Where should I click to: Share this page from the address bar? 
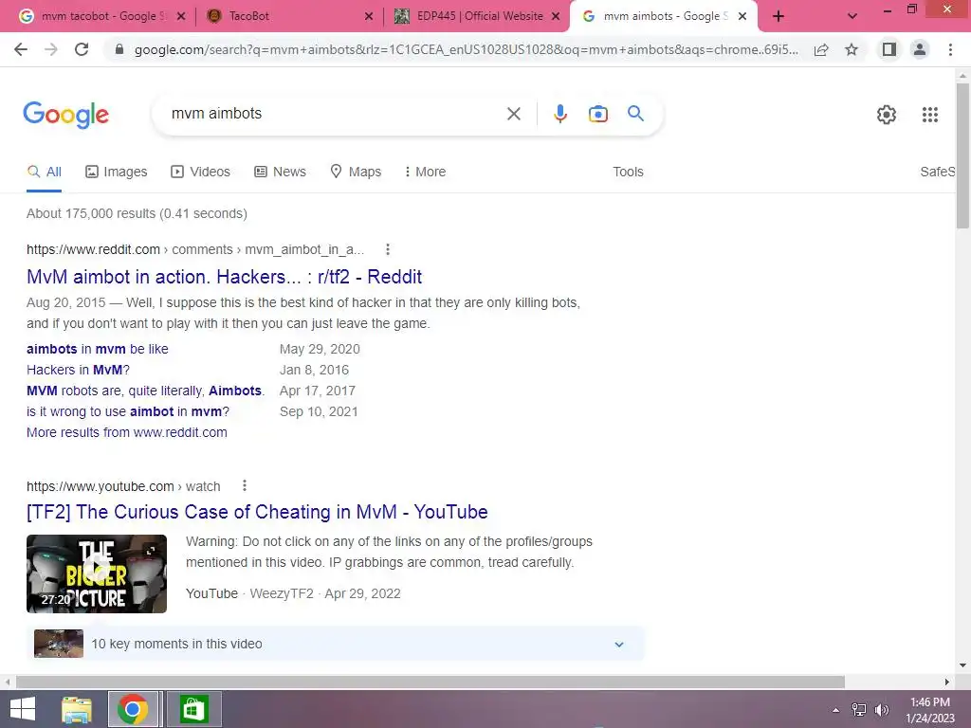click(821, 49)
